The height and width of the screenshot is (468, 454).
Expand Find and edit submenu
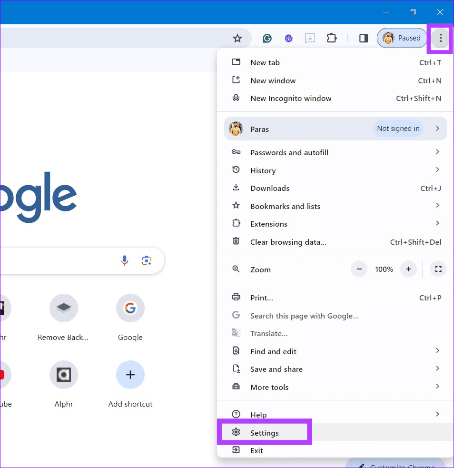coord(336,351)
